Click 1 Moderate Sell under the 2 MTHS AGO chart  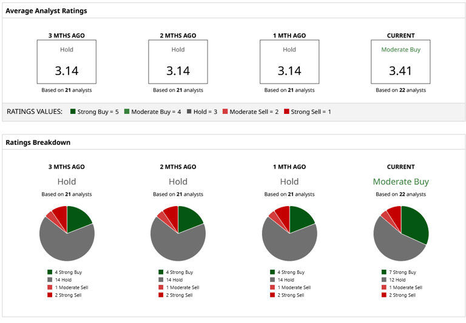[178, 287]
